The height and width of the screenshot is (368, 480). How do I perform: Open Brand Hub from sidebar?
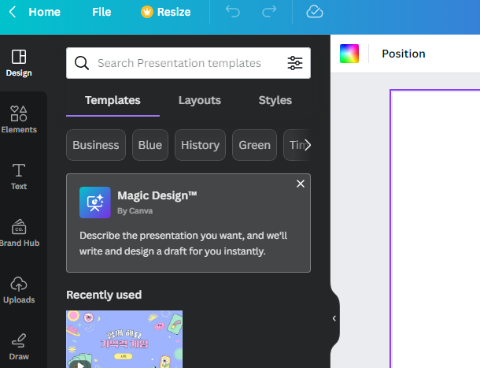pyautogui.click(x=19, y=233)
